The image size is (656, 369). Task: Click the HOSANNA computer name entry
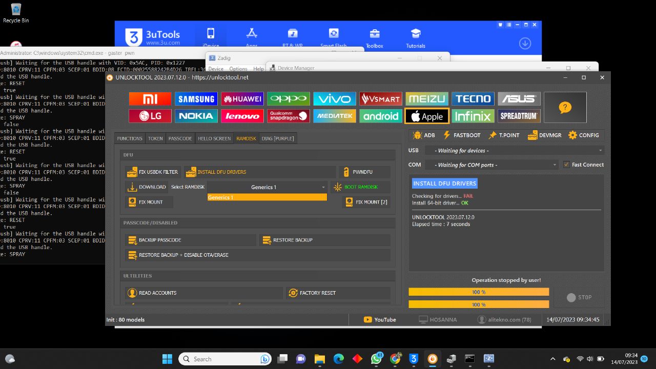pyautogui.click(x=438, y=319)
